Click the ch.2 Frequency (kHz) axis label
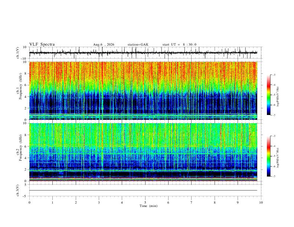 [19, 152]
